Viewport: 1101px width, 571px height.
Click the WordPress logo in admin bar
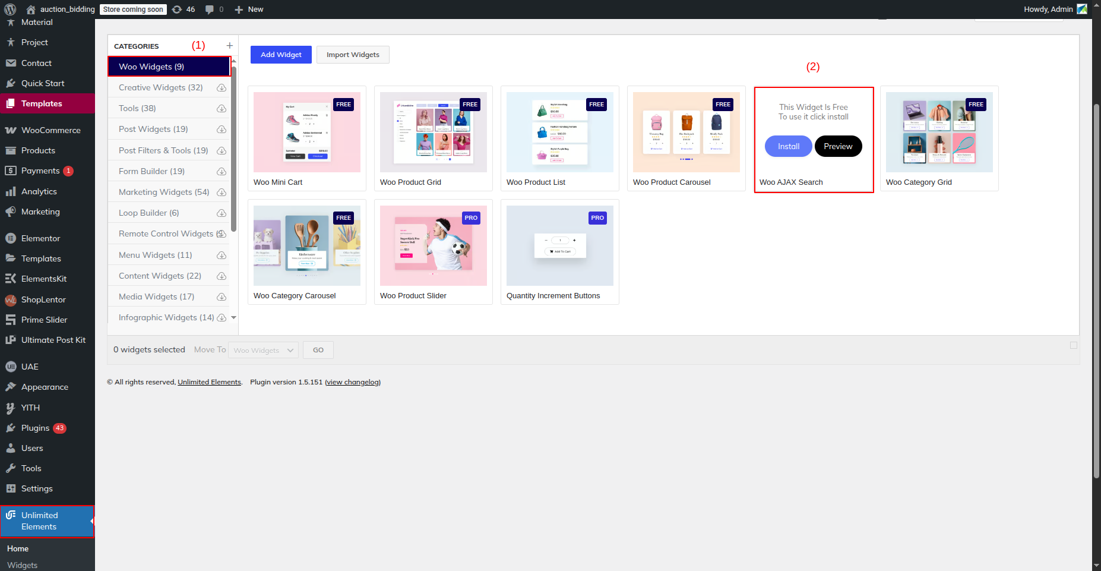click(x=10, y=9)
